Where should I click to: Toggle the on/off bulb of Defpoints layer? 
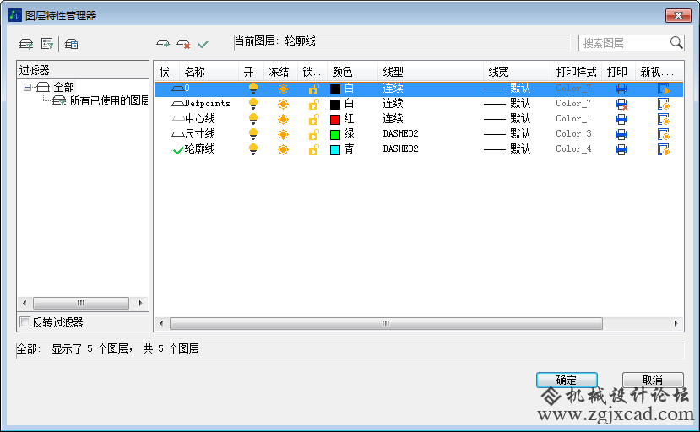click(253, 104)
